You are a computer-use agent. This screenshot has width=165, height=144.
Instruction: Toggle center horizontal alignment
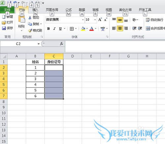(x=120, y=28)
